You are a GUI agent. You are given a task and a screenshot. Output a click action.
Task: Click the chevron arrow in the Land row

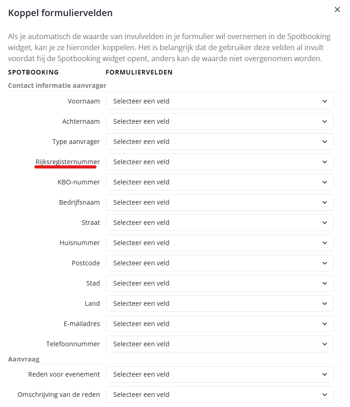(x=325, y=304)
